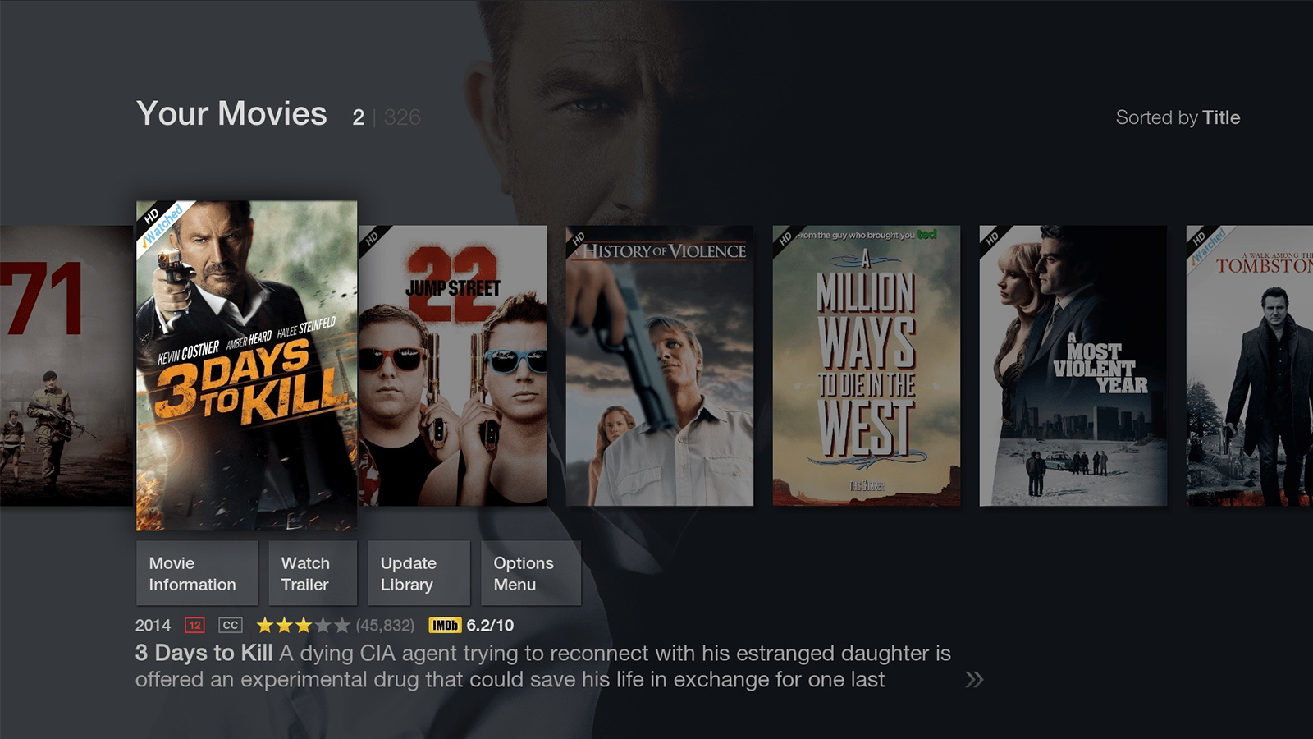This screenshot has width=1313, height=739.
Task: Pick A Million Ways to Die poster
Action: coord(867,365)
